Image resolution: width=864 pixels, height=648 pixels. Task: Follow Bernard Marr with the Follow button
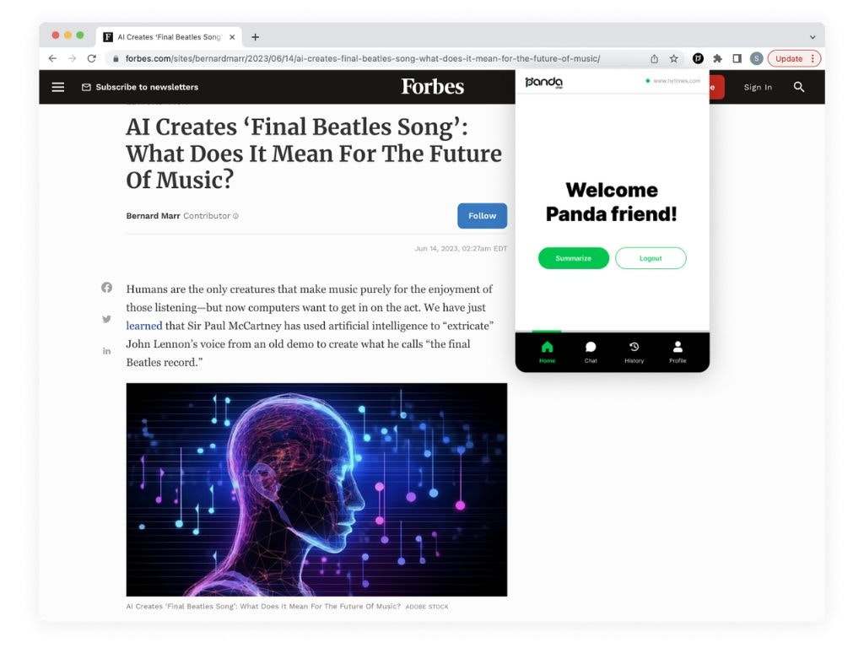click(x=482, y=216)
